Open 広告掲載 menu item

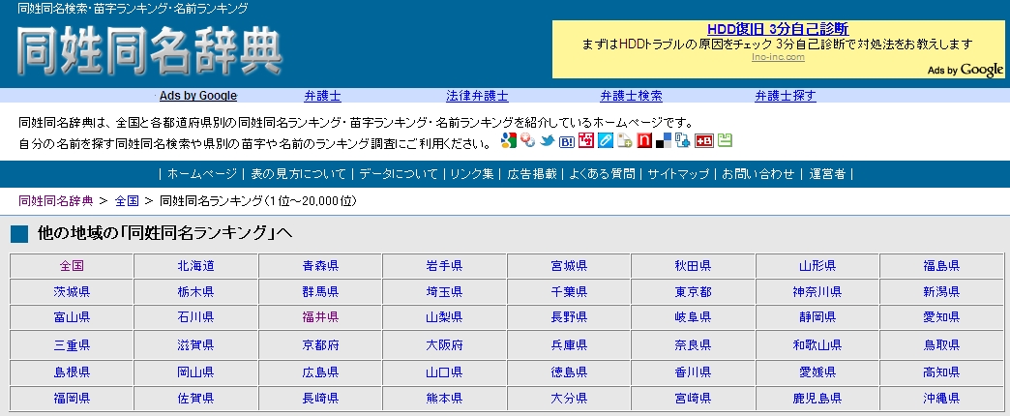532,174
